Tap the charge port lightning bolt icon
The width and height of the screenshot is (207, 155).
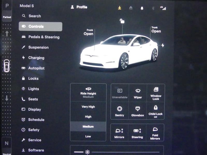coord(163,45)
